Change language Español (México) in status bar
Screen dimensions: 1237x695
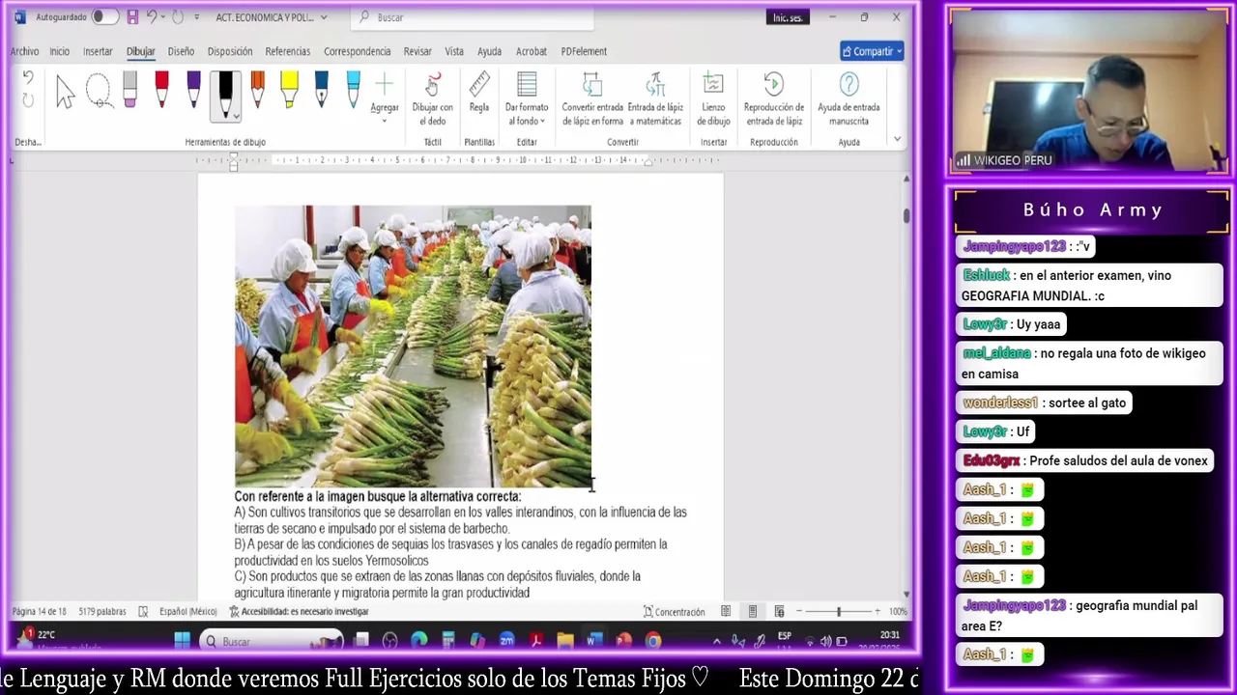[187, 611]
